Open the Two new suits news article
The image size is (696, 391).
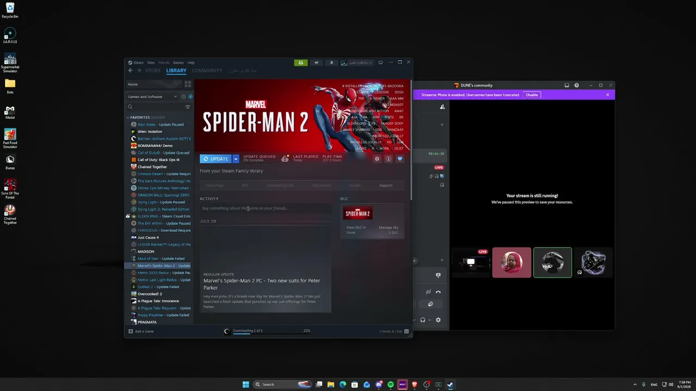click(265, 268)
